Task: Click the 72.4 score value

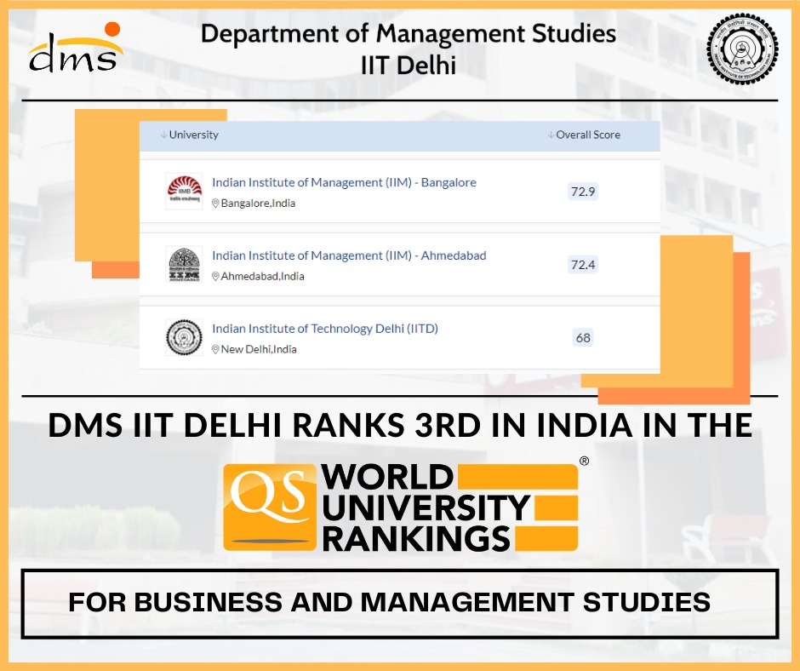Action: [583, 265]
